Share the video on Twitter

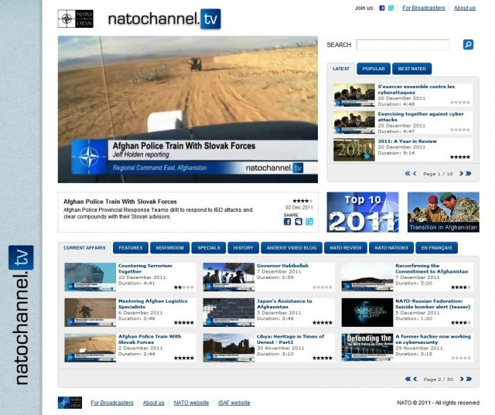click(x=309, y=222)
